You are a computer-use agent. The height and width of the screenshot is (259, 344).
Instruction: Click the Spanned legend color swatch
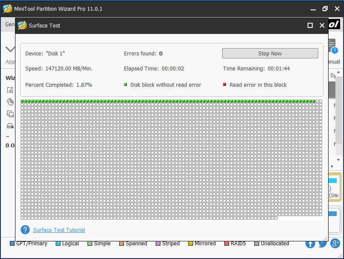[x=121, y=244]
